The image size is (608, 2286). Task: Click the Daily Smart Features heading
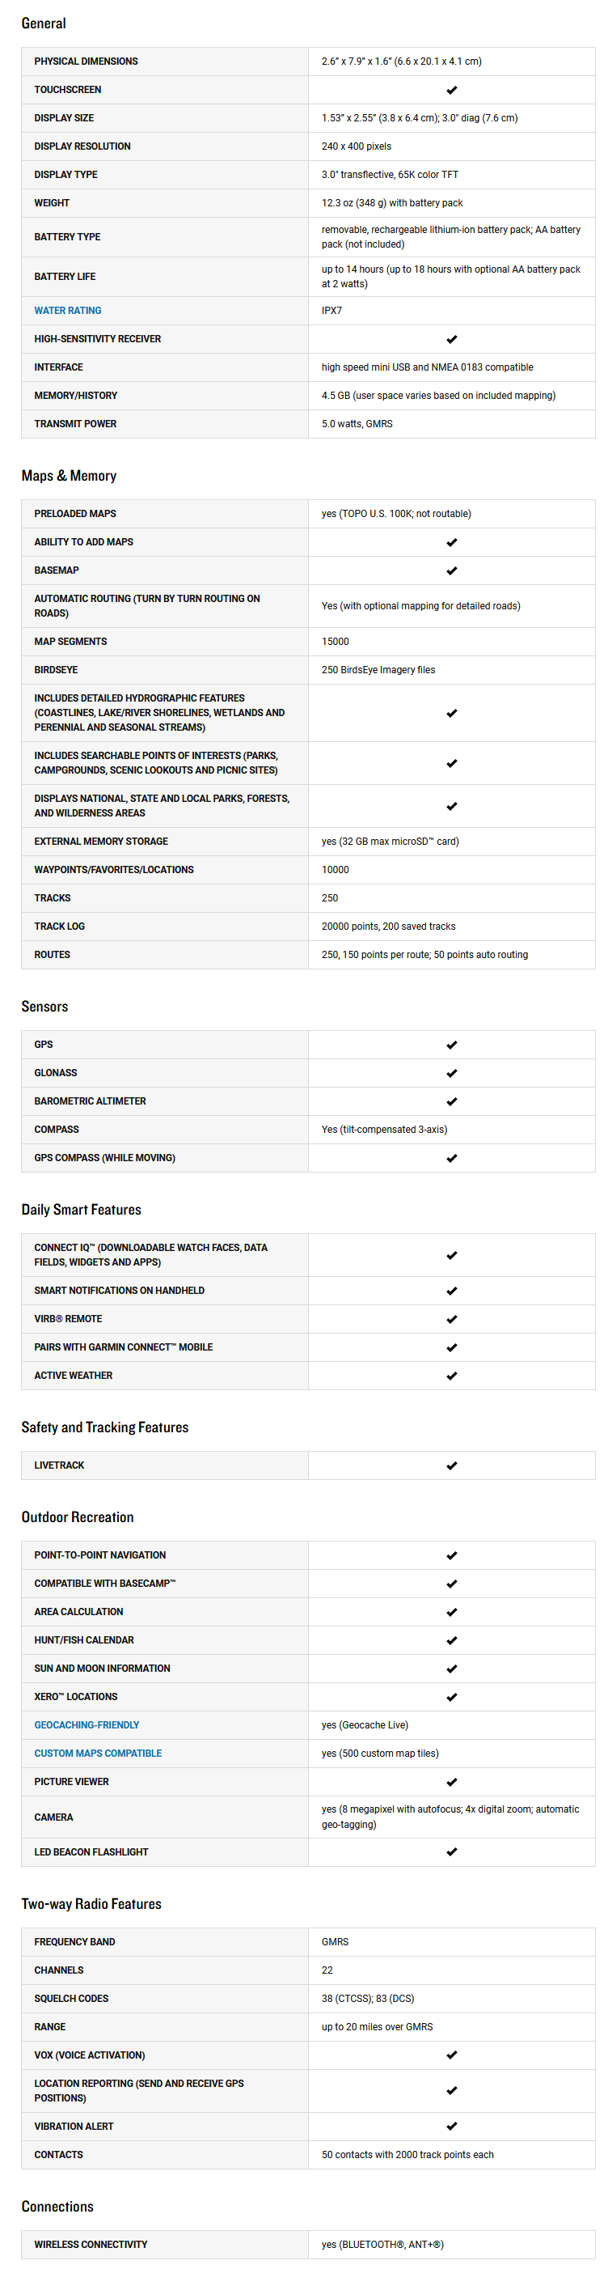click(82, 1210)
